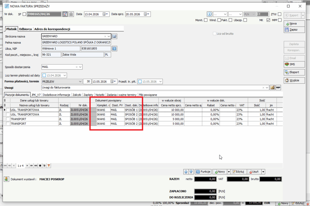Enable the SF checkbox

(x=24, y=14)
